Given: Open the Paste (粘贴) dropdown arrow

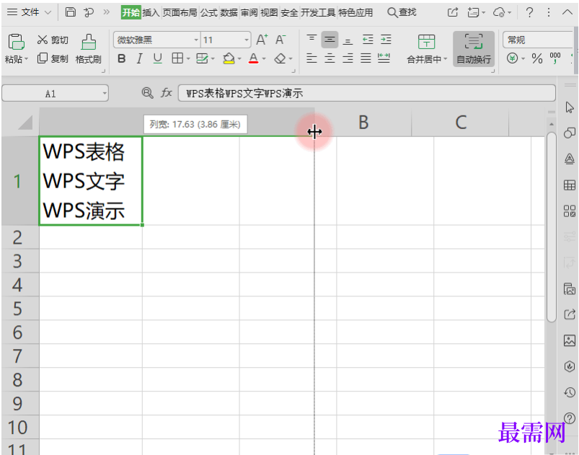Looking at the screenshot, I should coord(26,59).
